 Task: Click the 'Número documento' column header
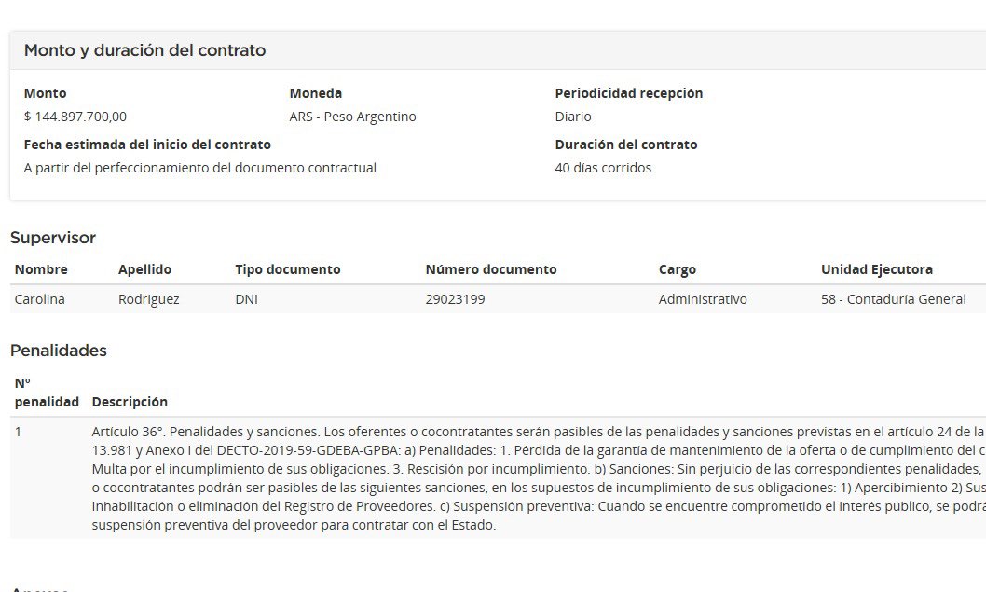click(x=491, y=269)
